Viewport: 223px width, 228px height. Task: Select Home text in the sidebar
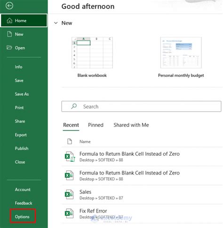(21, 21)
